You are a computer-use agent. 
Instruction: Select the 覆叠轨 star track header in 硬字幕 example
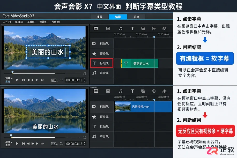[102, 117]
